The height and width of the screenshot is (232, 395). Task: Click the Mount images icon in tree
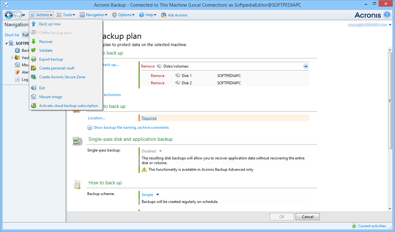click(x=17, y=65)
